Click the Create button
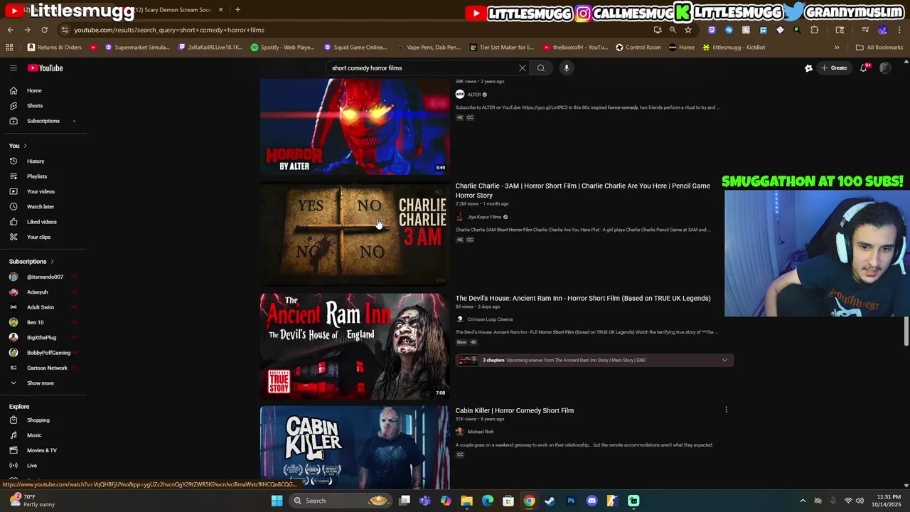Viewport: 910px width, 512px height. pos(833,68)
